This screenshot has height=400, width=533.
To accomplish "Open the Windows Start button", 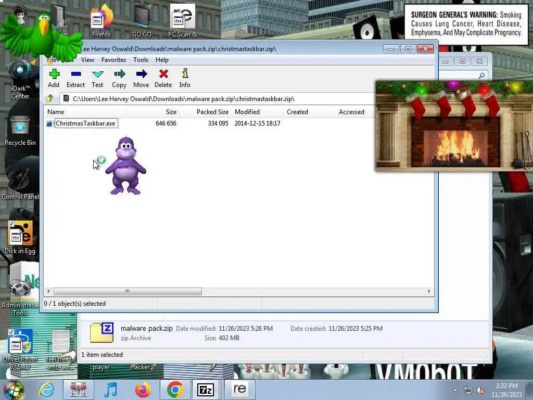I will pyautogui.click(x=14, y=390).
